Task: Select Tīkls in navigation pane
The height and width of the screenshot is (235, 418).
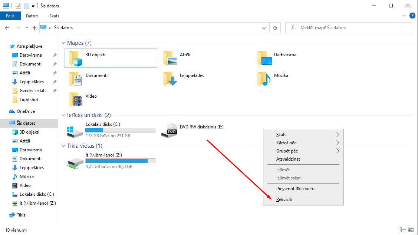Action: coord(21,215)
